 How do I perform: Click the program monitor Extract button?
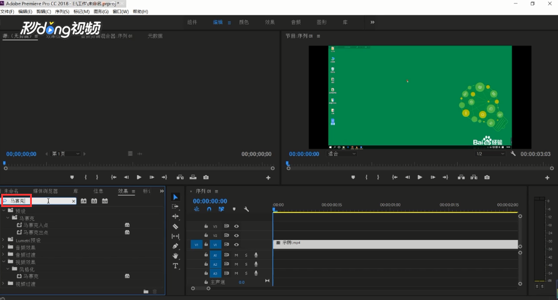click(x=474, y=177)
